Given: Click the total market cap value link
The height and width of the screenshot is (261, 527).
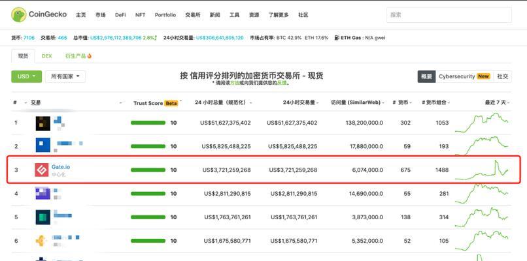Looking at the screenshot, I should click(116, 38).
